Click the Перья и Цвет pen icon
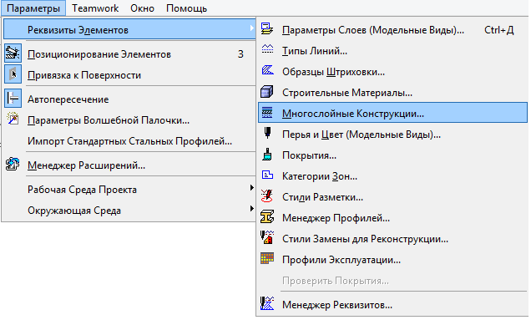This screenshot has width=531, height=320. point(267,133)
